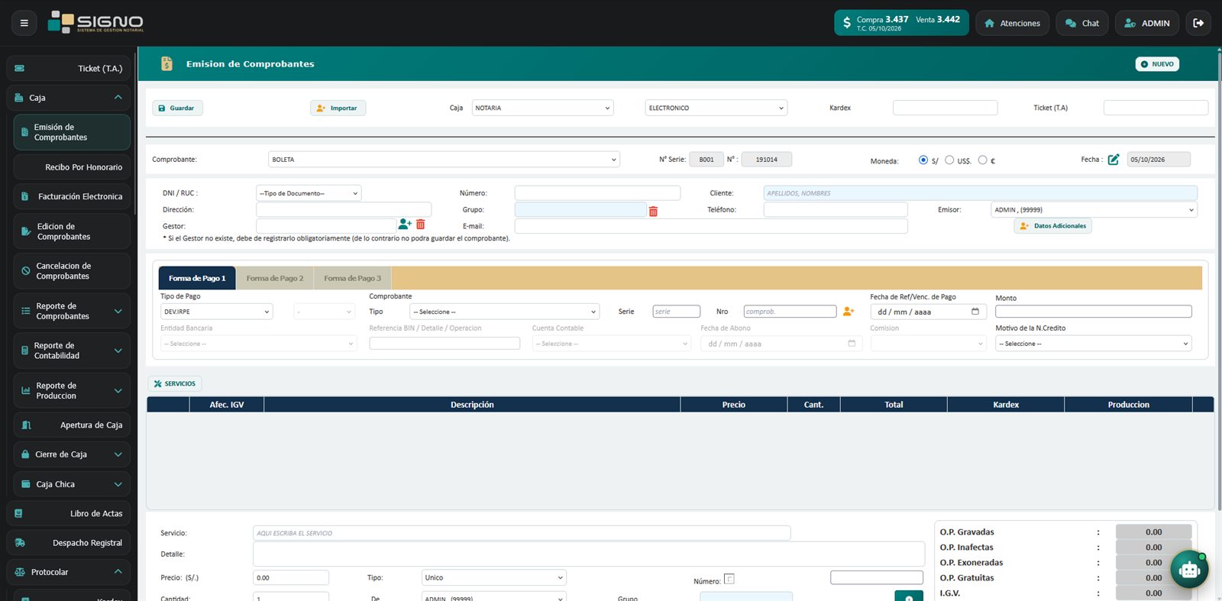Open Datos Adicionales
The width and height of the screenshot is (1222, 601).
(x=1052, y=226)
